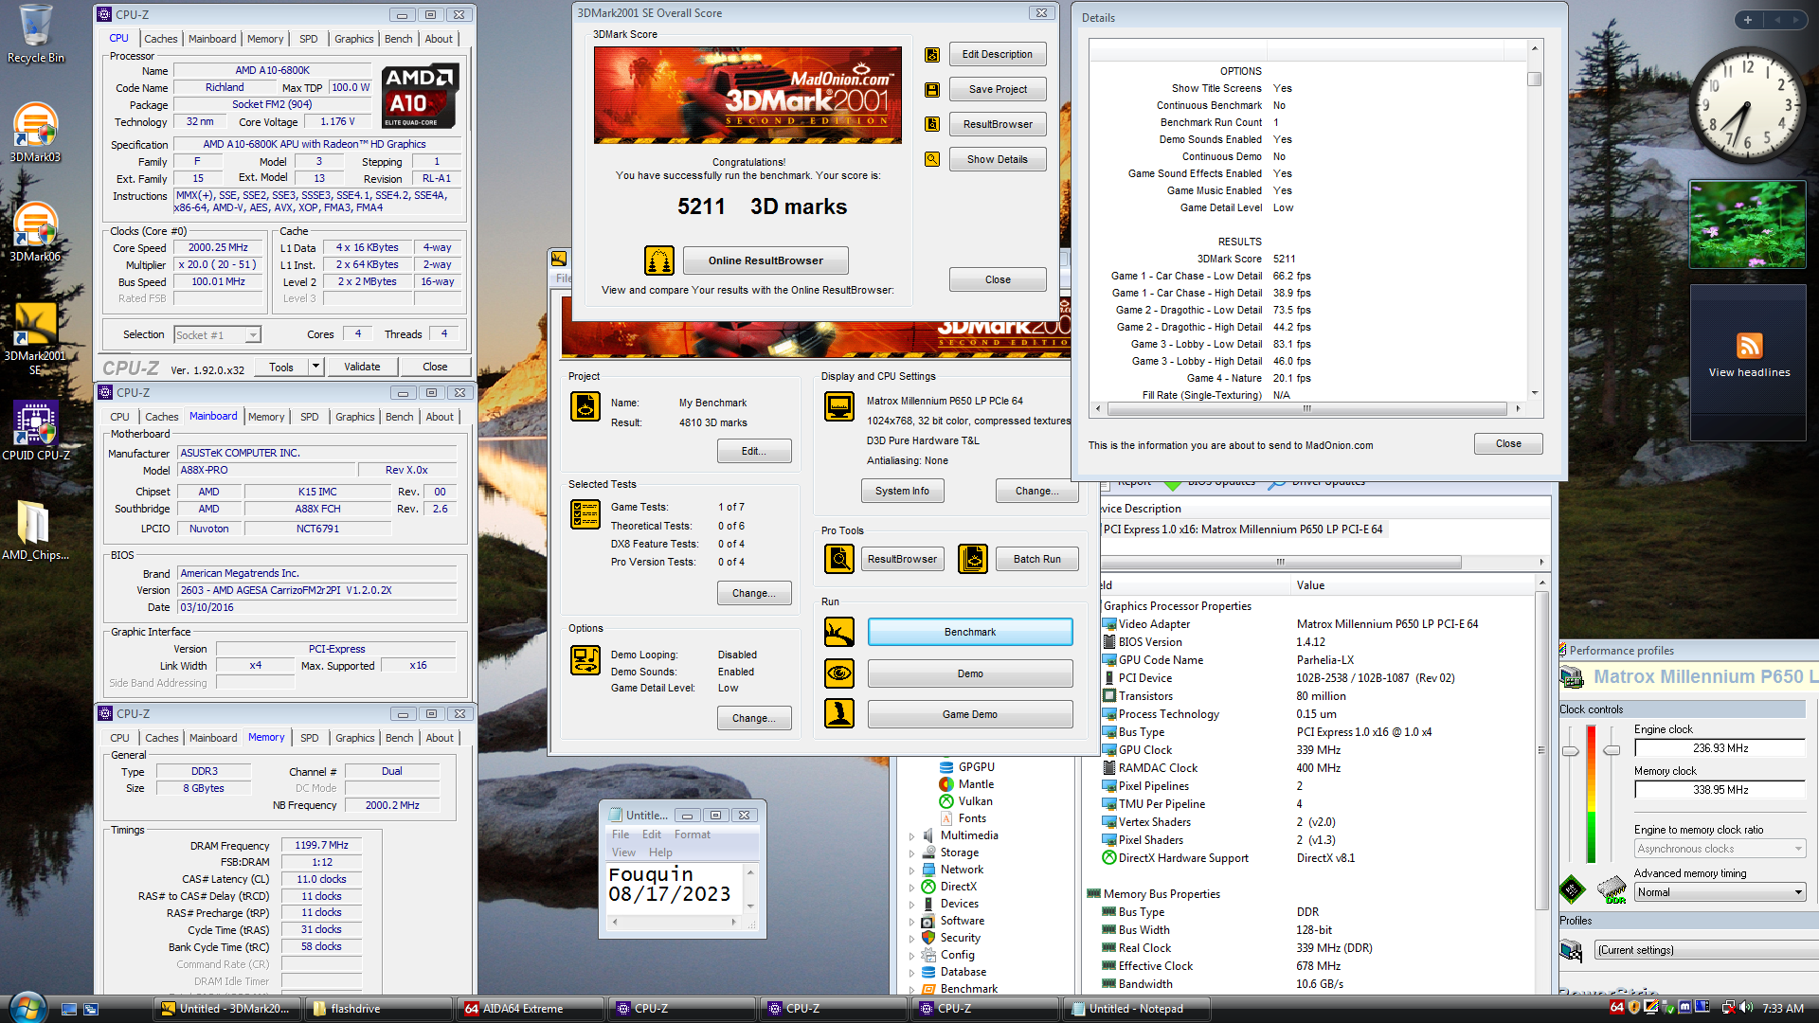Click flashdrive taskbar button
1819x1023 pixels.
pyautogui.click(x=379, y=1009)
